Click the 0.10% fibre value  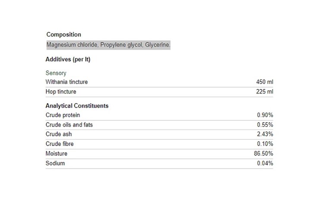[265, 144]
